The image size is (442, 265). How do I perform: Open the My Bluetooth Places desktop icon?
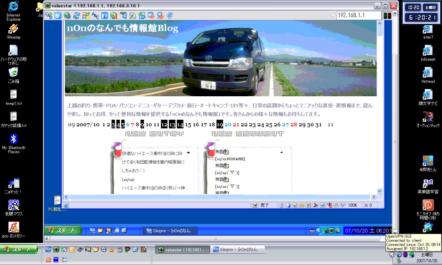(x=14, y=144)
